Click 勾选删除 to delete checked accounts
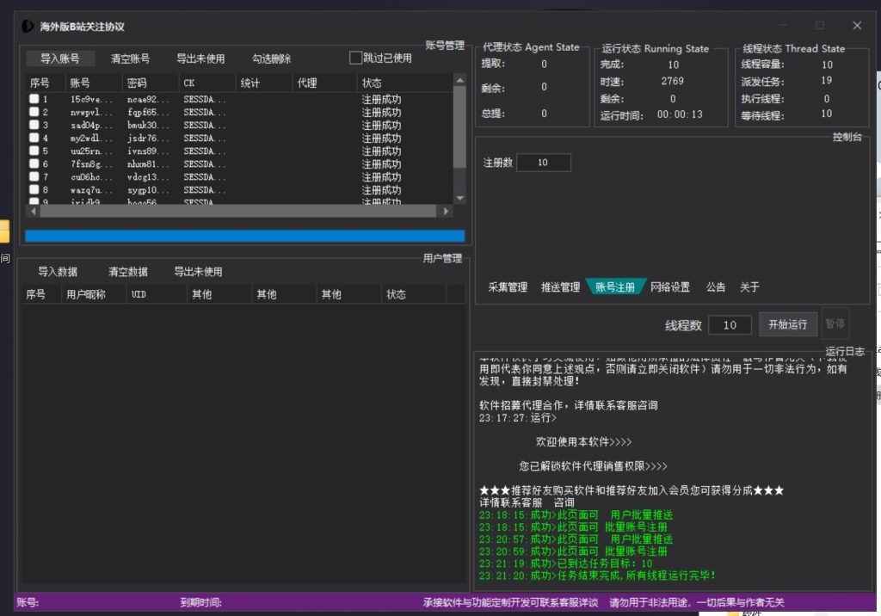 coord(271,59)
